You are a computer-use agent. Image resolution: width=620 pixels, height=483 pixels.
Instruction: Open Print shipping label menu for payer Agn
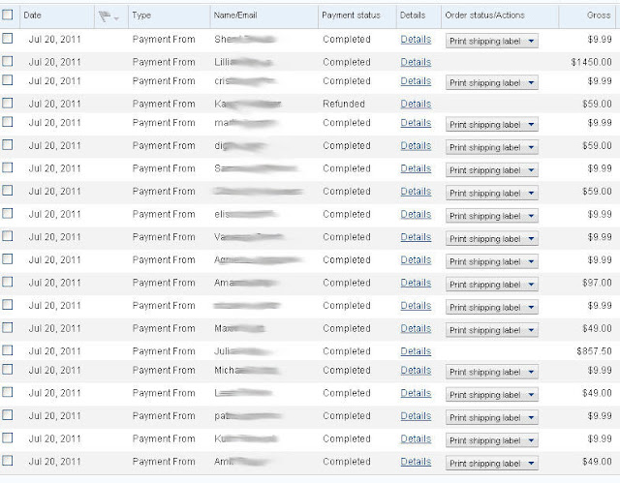pos(492,261)
